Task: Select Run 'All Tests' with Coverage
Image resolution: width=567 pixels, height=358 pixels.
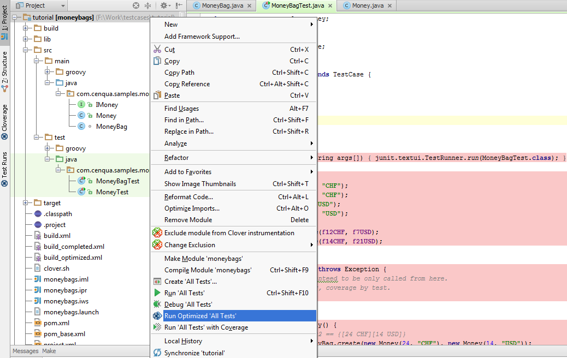Action: point(206,327)
